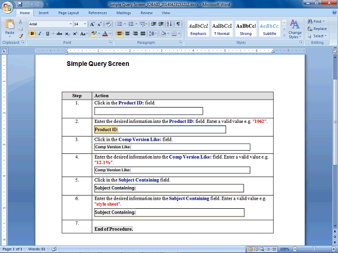Click the Find button
This screenshot has width=338, height=253.
tap(316, 21)
